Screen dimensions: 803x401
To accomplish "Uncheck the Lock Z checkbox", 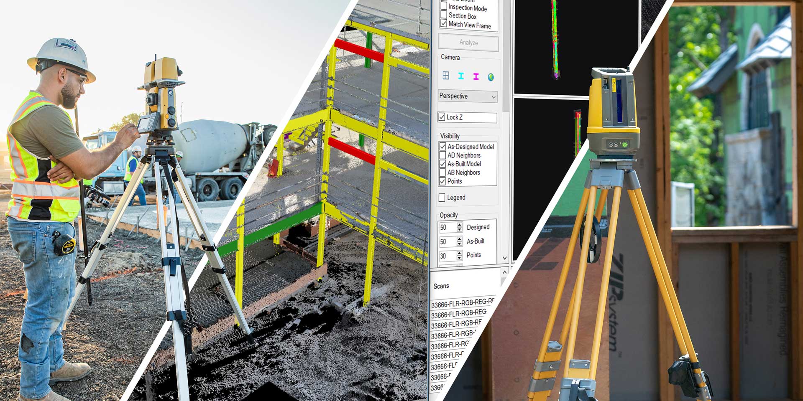I will (x=442, y=117).
